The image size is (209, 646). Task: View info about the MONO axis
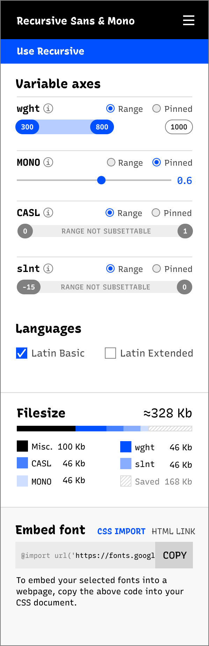coord(49,162)
